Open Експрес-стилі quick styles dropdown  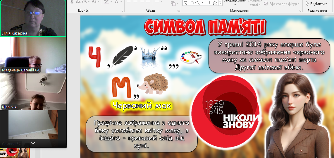[x=254, y=3]
